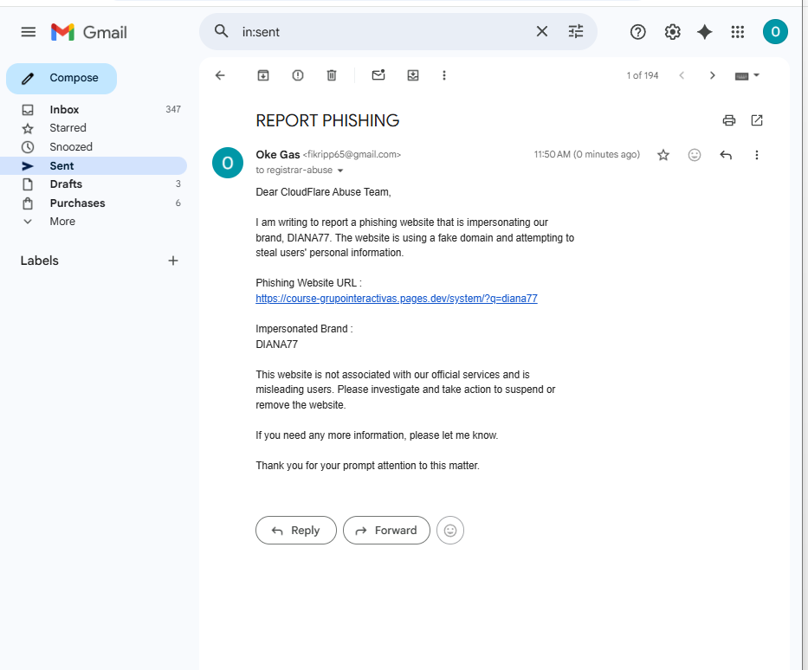The height and width of the screenshot is (670, 808).
Task: Open the main menu hamburger icon
Action: 29,32
